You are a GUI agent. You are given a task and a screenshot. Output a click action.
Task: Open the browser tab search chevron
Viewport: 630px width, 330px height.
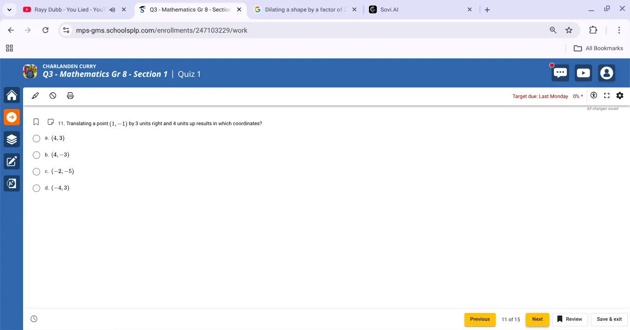pyautogui.click(x=9, y=9)
